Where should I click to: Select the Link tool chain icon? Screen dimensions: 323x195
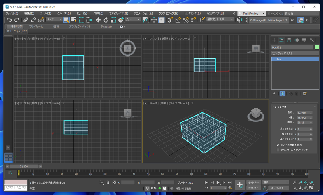click(x=25, y=20)
